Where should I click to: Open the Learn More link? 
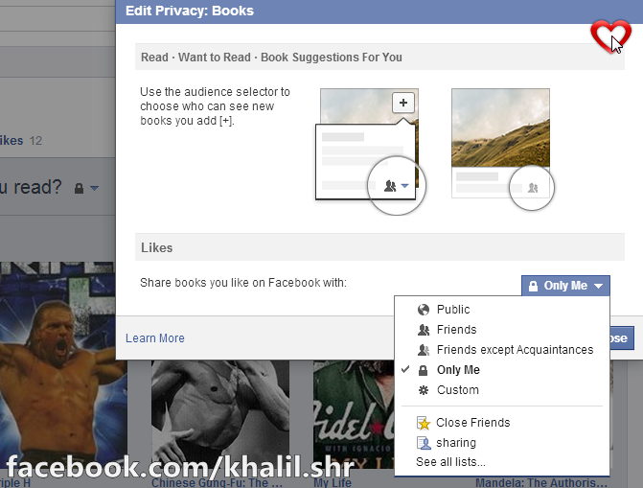155,338
